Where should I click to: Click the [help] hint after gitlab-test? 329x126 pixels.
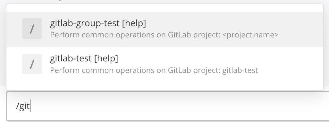[x=106, y=59]
